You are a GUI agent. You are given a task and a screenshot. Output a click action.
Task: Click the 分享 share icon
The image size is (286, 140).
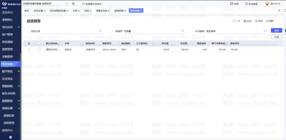(x=234, y=21)
